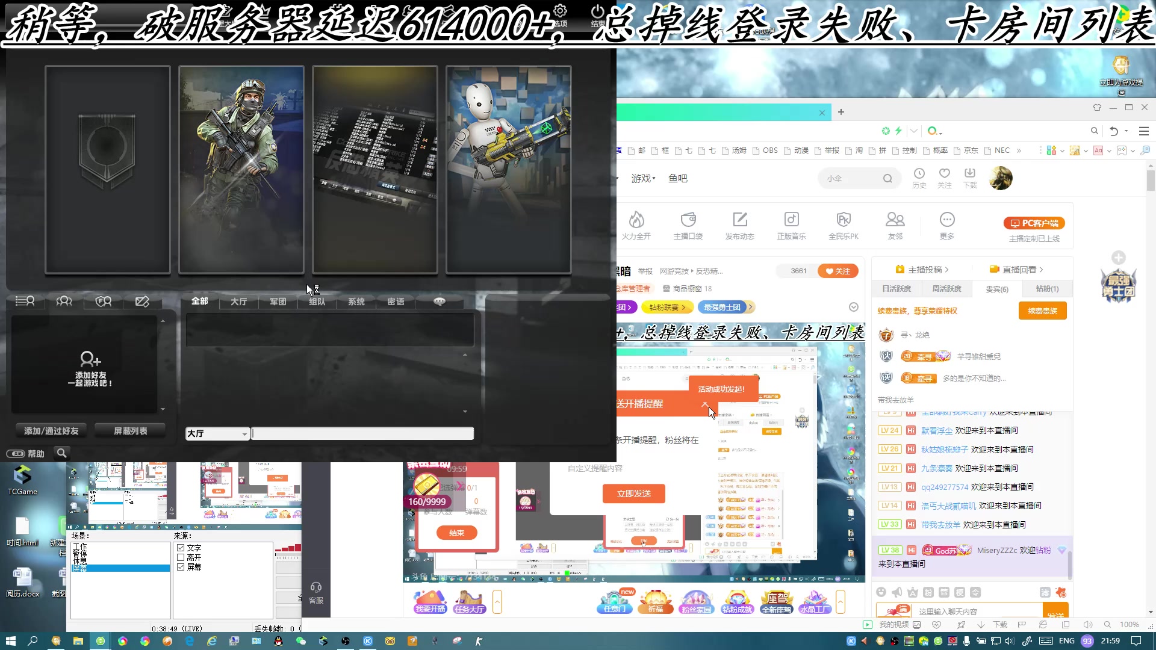Open the game clan friends icon
Screen dimensions: 1156x650
(103, 301)
